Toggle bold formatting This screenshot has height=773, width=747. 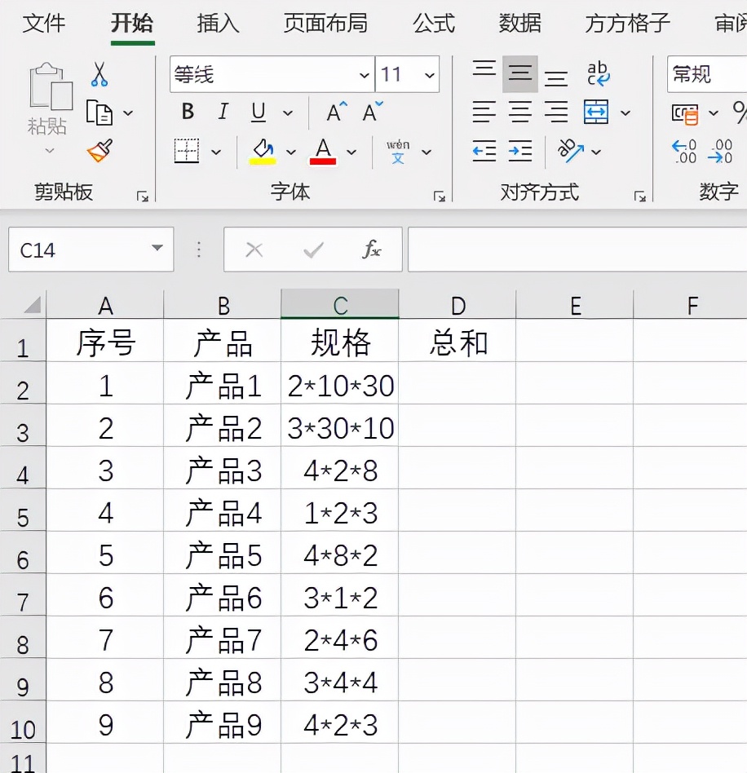(187, 112)
